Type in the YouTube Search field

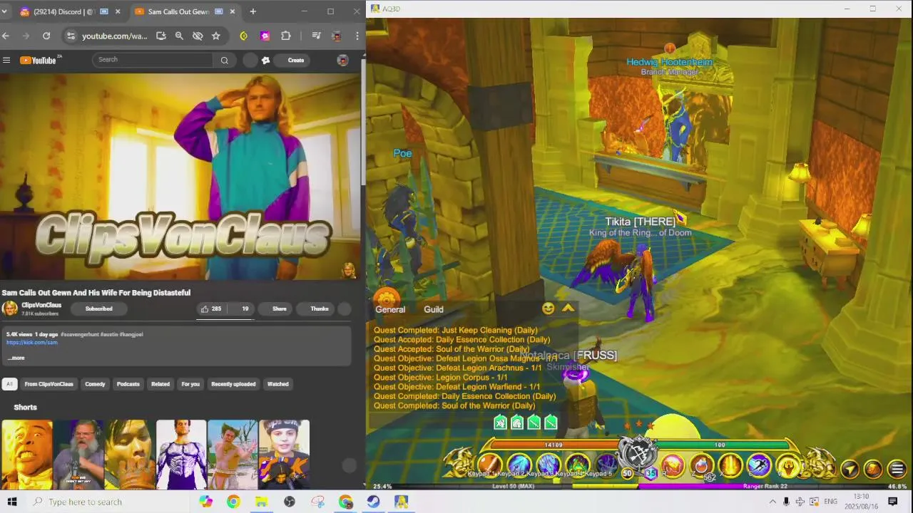click(x=153, y=60)
